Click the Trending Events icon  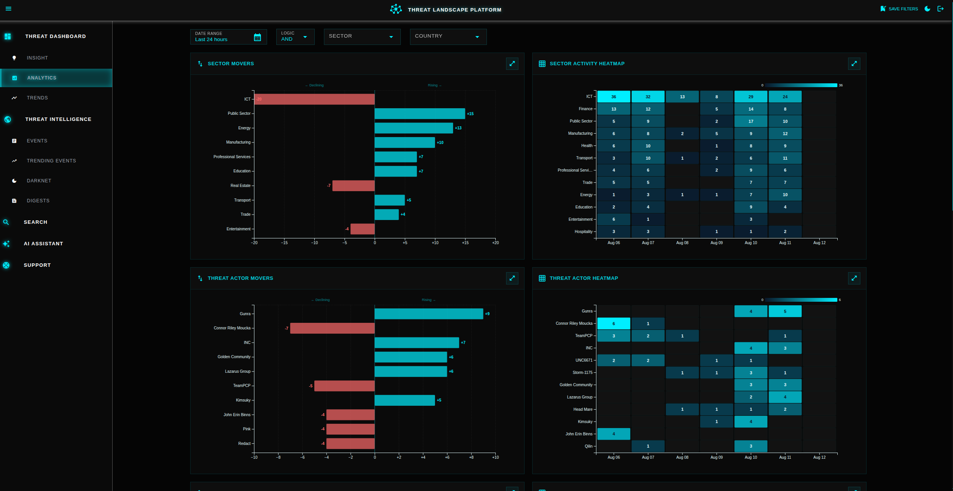[14, 161]
